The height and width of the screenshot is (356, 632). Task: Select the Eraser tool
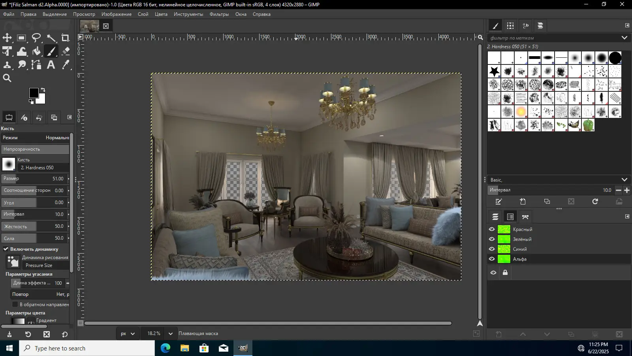[x=66, y=51]
